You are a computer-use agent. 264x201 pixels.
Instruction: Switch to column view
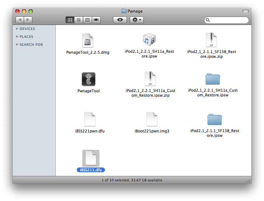click(x=87, y=20)
